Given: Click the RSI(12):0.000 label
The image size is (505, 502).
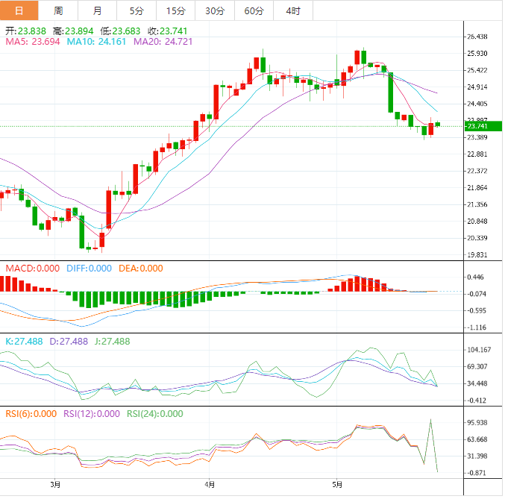Looking at the screenshot, I should click(92, 414).
